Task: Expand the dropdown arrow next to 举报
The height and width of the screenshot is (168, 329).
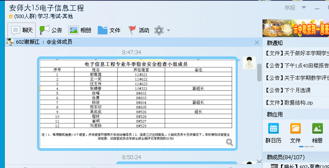Action: (303, 7)
